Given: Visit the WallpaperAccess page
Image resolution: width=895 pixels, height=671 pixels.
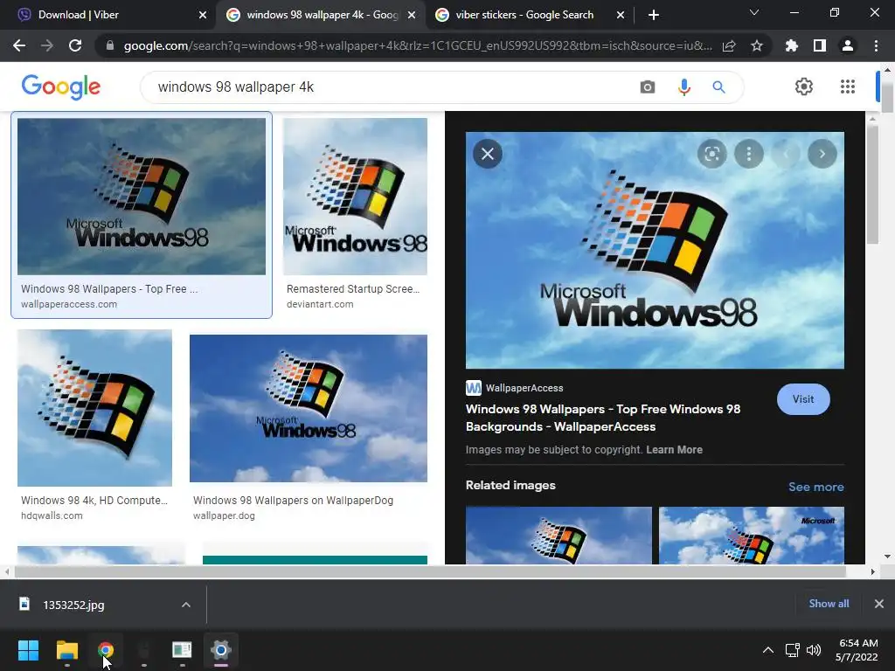Looking at the screenshot, I should 803,398.
